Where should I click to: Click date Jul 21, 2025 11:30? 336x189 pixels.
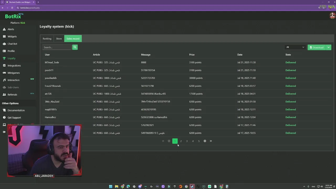[x=246, y=62]
